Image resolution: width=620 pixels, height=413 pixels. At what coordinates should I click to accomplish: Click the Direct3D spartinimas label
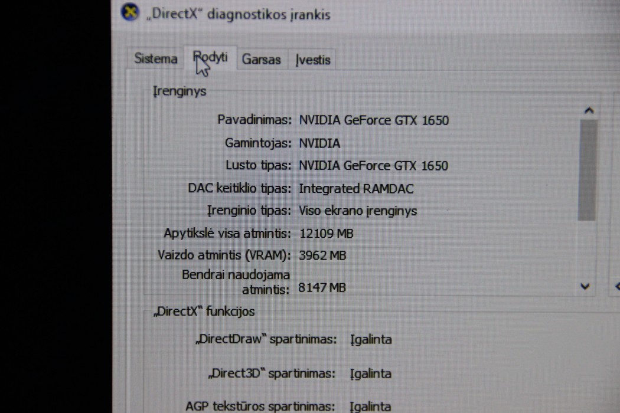tap(272, 373)
